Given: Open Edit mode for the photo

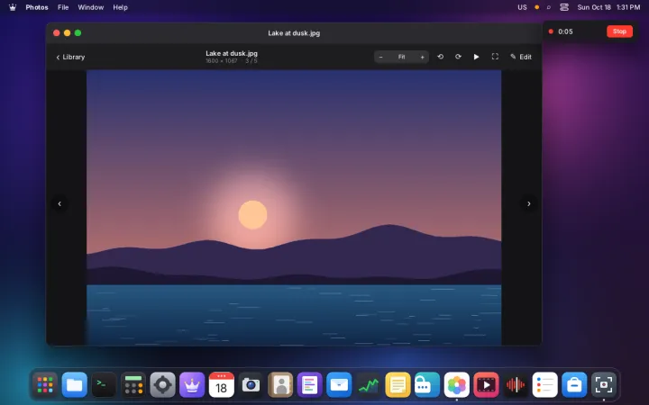Looking at the screenshot, I should pos(521,57).
